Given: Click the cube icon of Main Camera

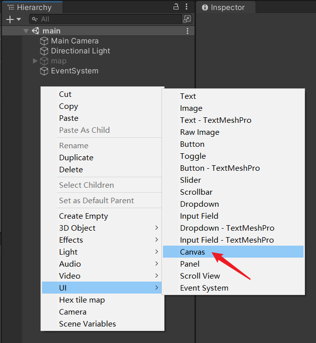Looking at the screenshot, I should pos(44,41).
